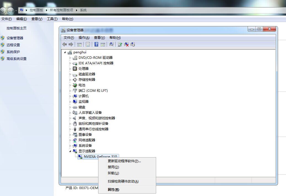Choose 更新驱动程序软件(P)... from context menu
The height and width of the screenshot is (196, 286).
click(127, 161)
